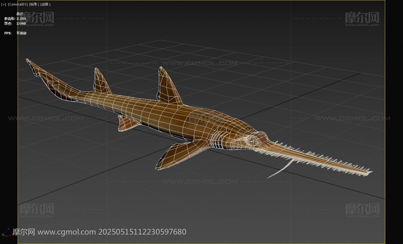Open the 边面 per-view display menu
Image resolution: width=403 pixels, height=244 pixels.
tap(45, 4)
